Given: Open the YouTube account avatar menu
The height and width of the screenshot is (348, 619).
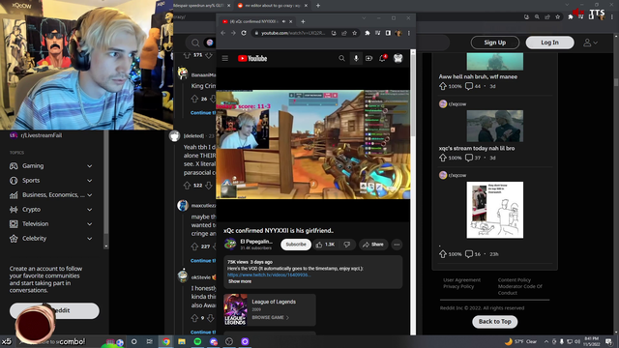Looking at the screenshot, I should (x=398, y=58).
